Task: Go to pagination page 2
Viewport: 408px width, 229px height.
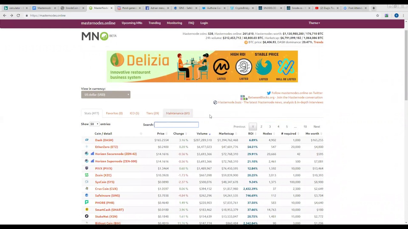Action: click(x=261, y=127)
